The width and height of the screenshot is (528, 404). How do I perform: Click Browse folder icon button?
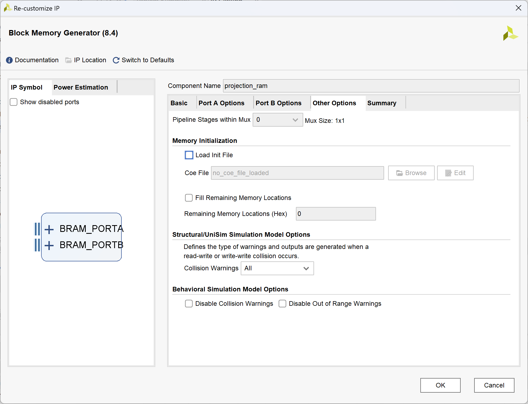411,173
